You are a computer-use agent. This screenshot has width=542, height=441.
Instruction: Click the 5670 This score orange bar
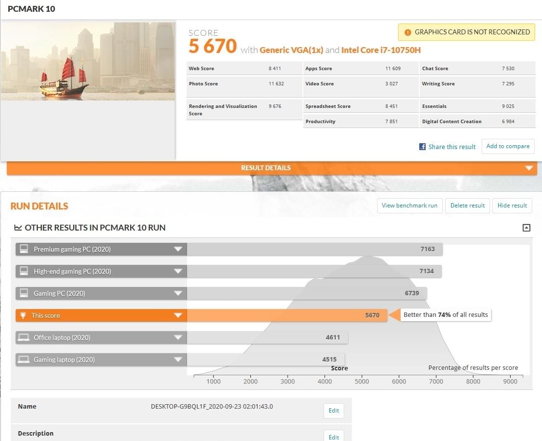(287, 315)
